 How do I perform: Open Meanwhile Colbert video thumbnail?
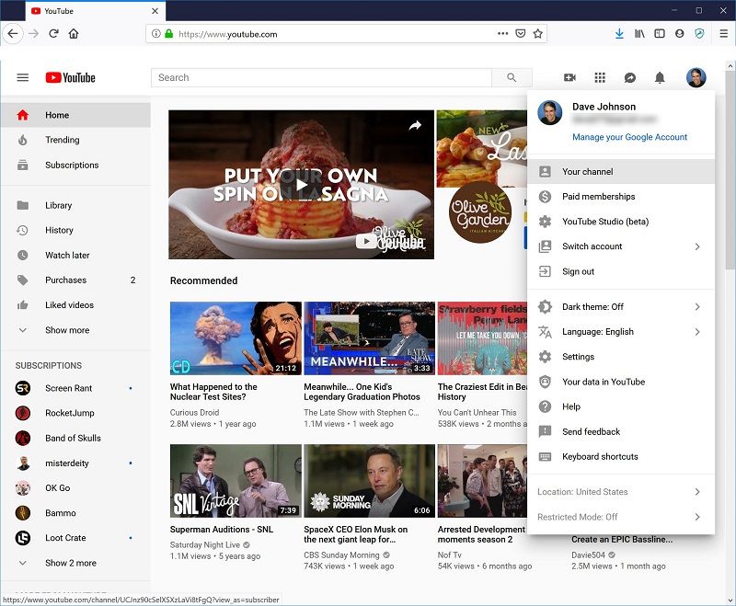[370, 338]
